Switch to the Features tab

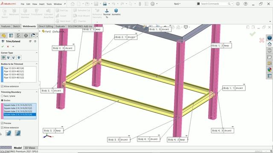point(6,26)
